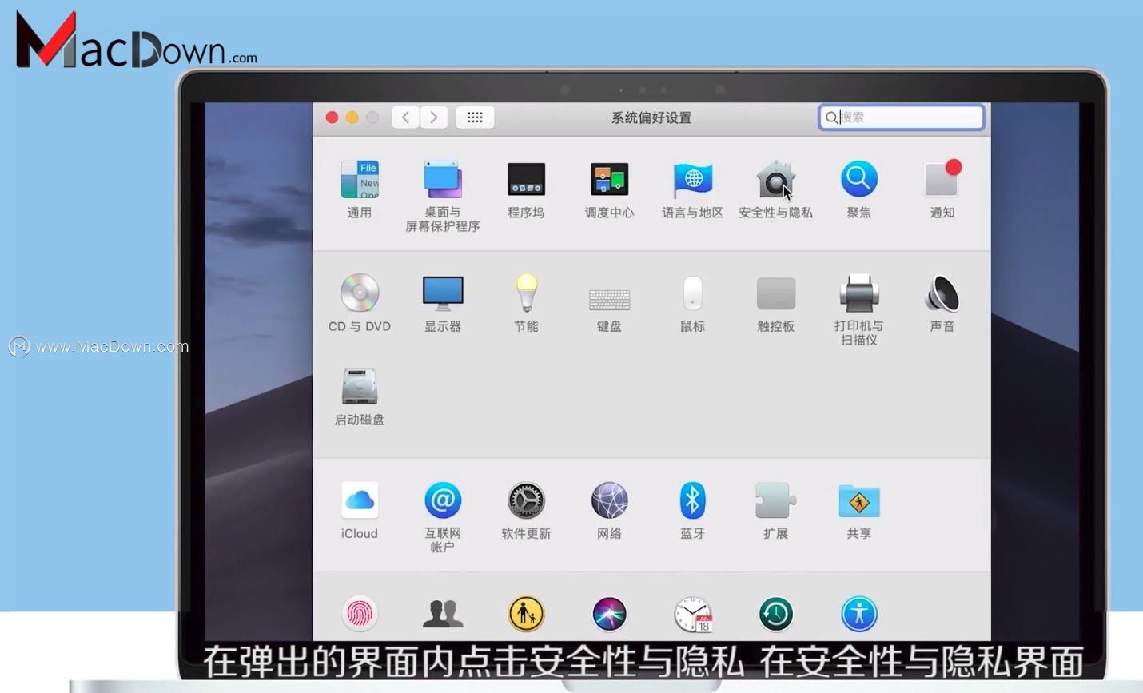The image size is (1143, 693).
Task: Open the Parental Controls yellow icon
Action: click(526, 614)
